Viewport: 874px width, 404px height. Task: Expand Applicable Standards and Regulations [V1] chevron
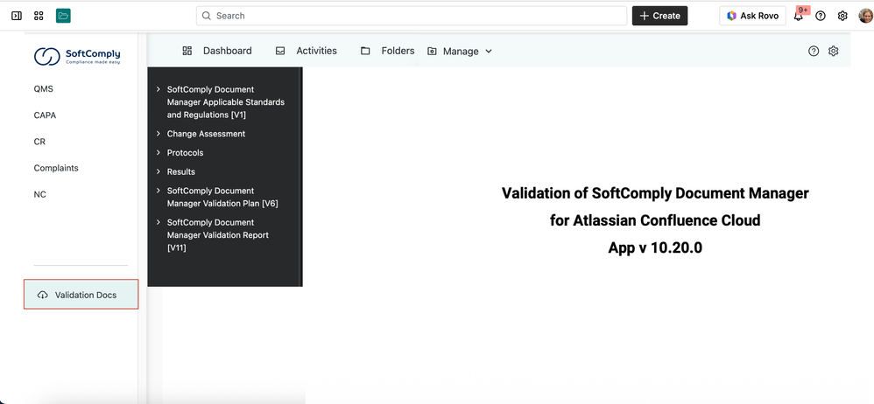(x=159, y=89)
